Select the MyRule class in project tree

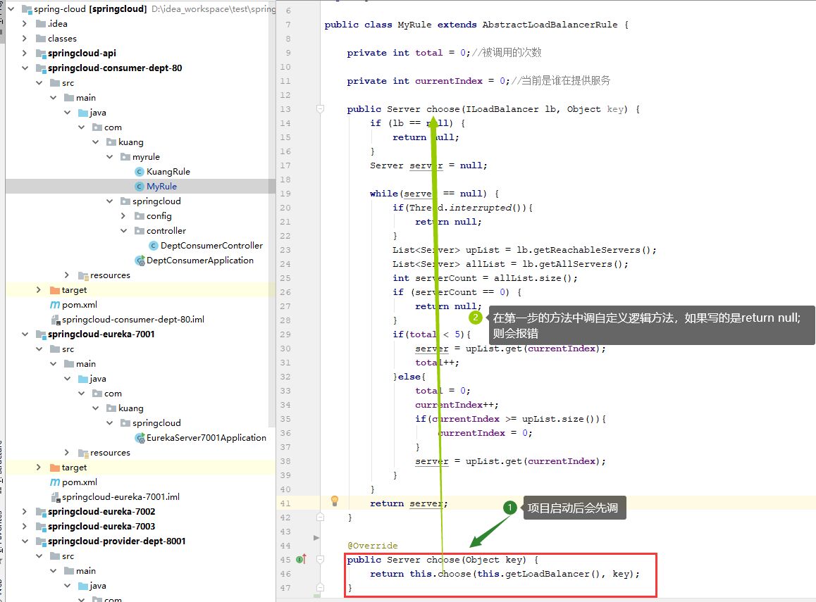coord(161,187)
